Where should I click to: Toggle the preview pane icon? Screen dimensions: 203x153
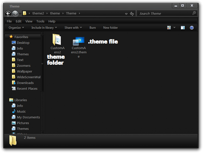click(183, 28)
